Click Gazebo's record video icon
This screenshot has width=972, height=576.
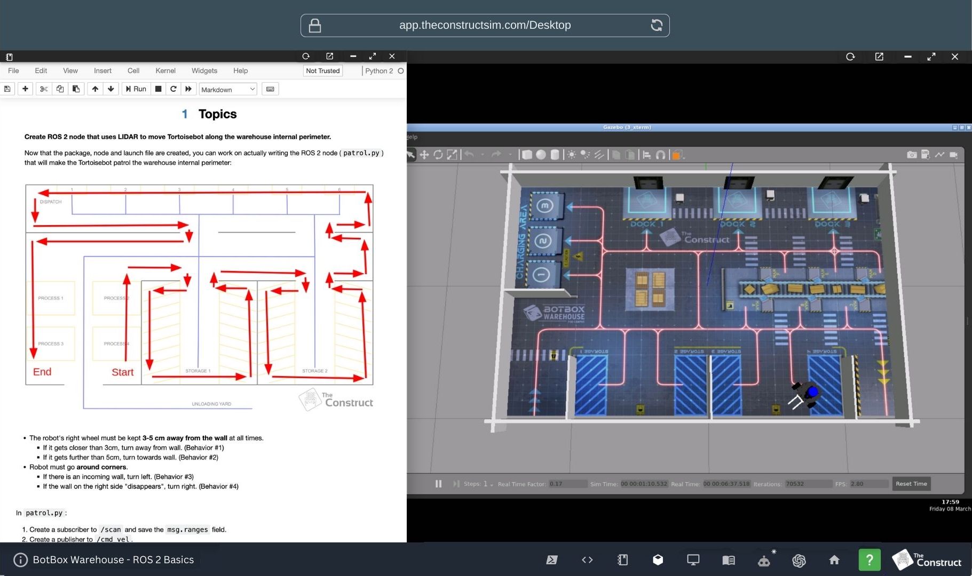(954, 155)
